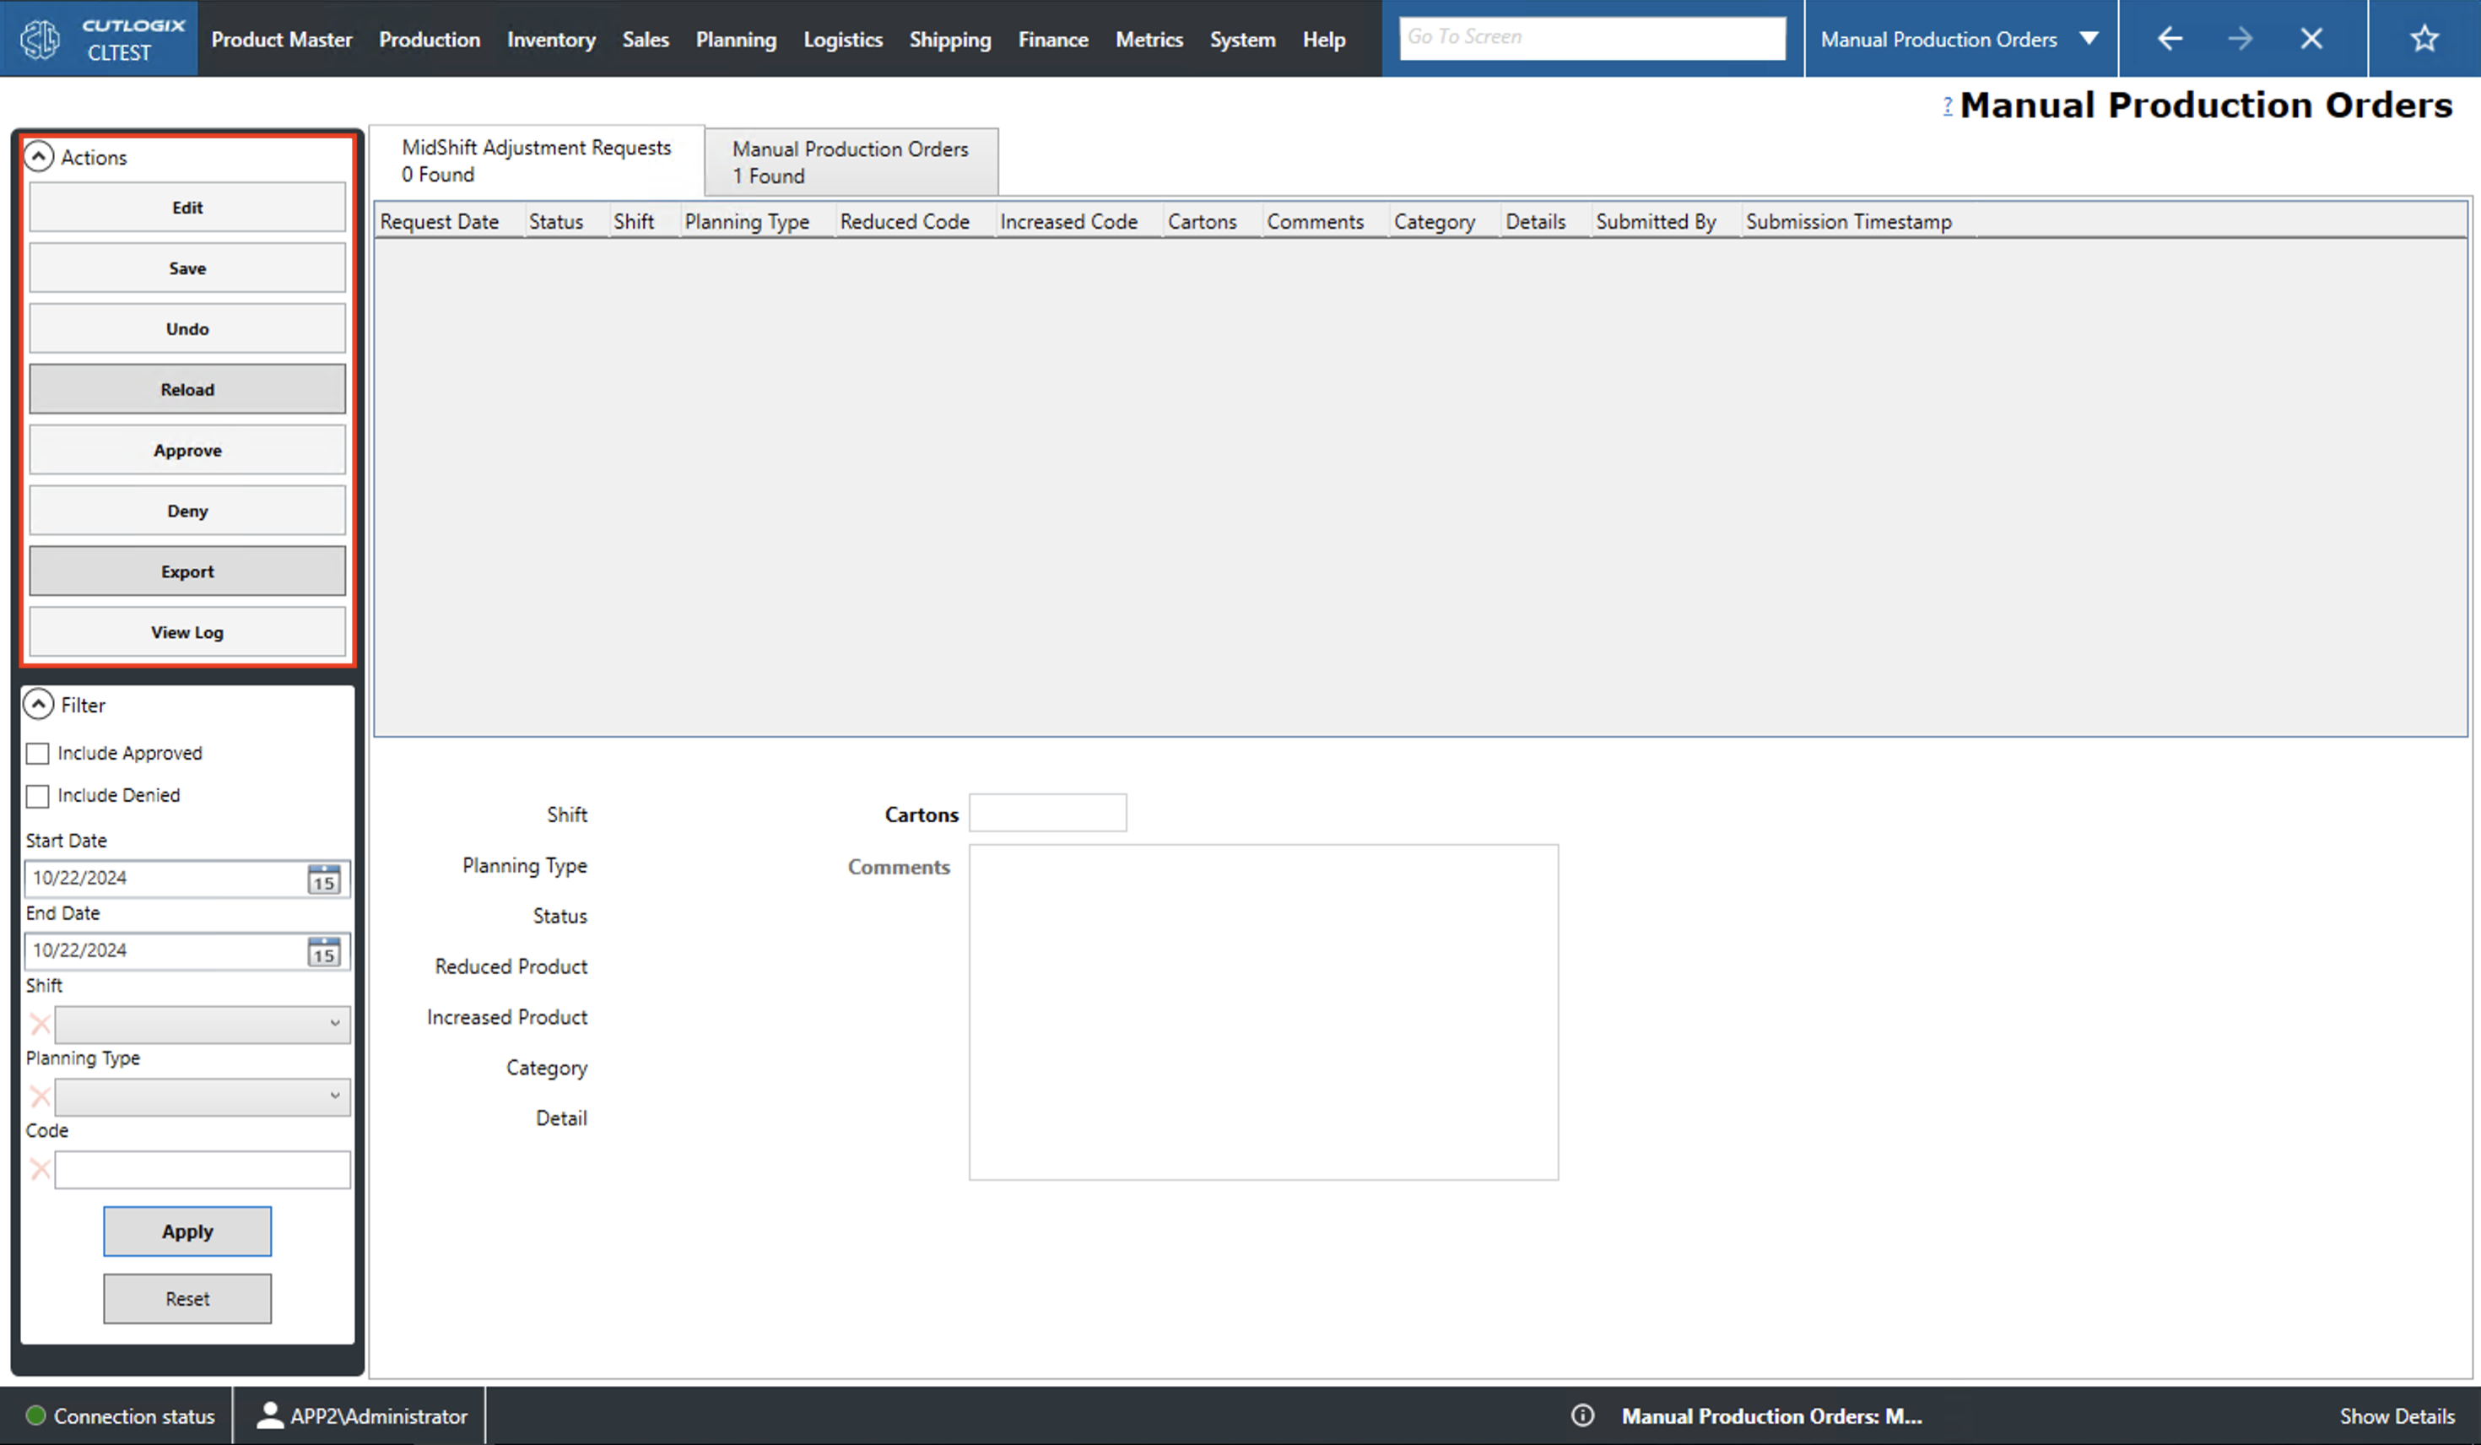Open the Start Date calendar picker
The image size is (2481, 1445).
(x=323, y=879)
